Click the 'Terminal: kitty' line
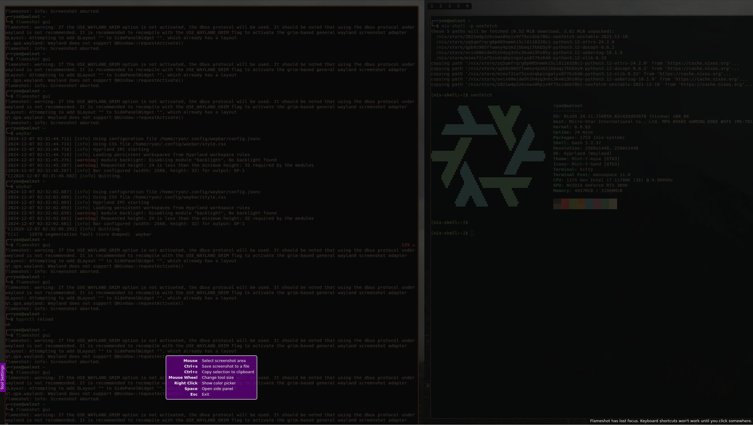 pos(573,170)
